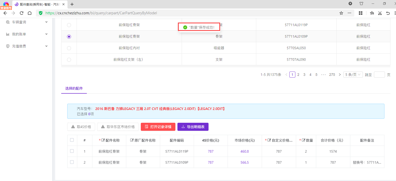Click the 充值缴费 shield icon
This screenshot has width=396, height=181.
coord(8,46)
